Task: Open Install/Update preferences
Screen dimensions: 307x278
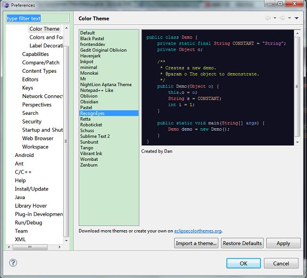Action: click(x=32, y=189)
